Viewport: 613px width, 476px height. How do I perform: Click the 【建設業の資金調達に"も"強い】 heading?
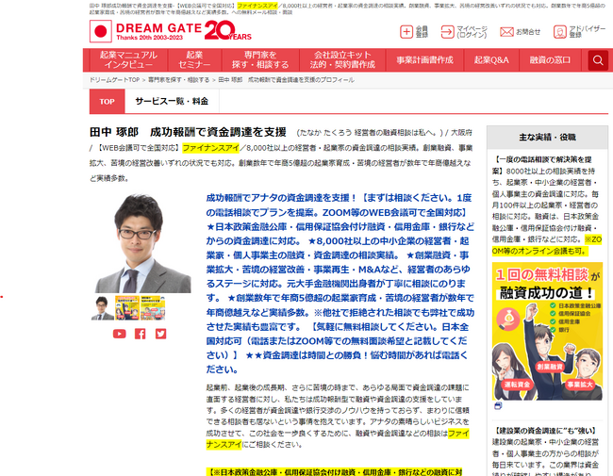(546, 431)
